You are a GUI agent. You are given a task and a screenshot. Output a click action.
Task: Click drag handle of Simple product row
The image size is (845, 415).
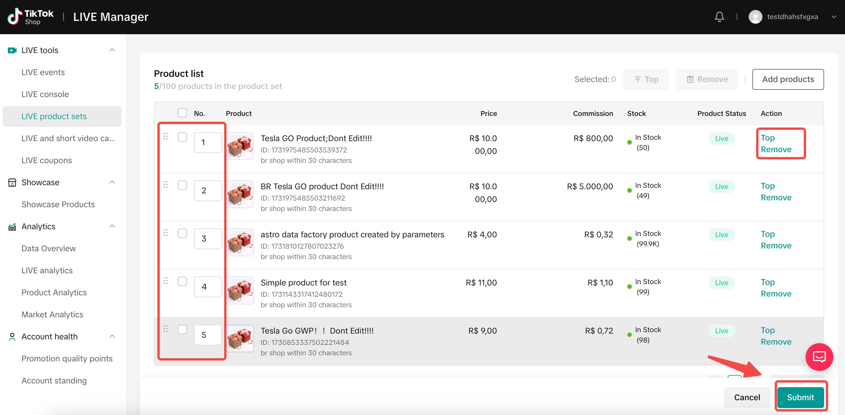coord(166,281)
